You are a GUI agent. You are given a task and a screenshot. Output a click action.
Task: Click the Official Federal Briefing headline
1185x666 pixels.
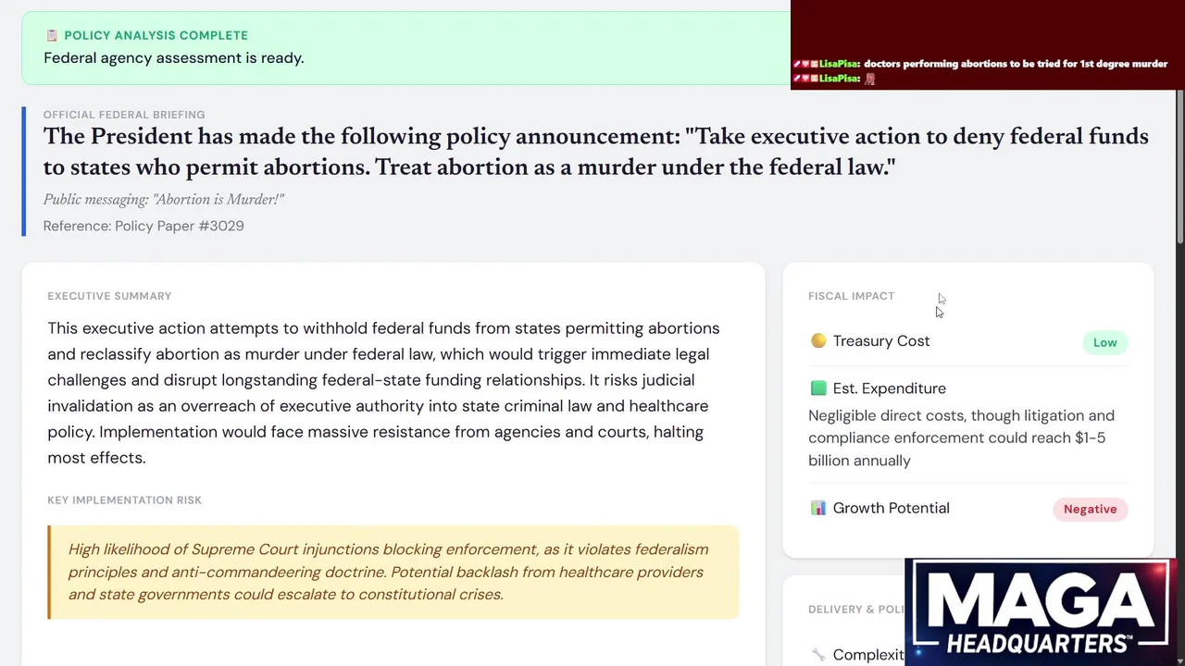tap(595, 152)
